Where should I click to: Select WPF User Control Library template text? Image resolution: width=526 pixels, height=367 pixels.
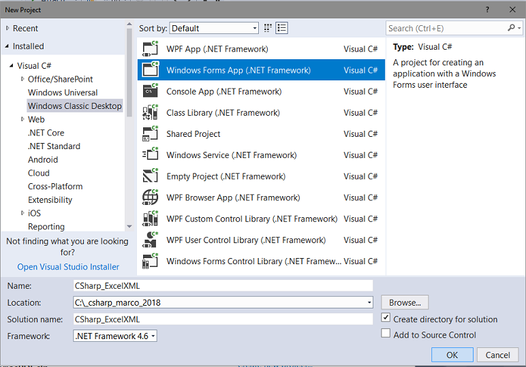pyautogui.click(x=246, y=240)
